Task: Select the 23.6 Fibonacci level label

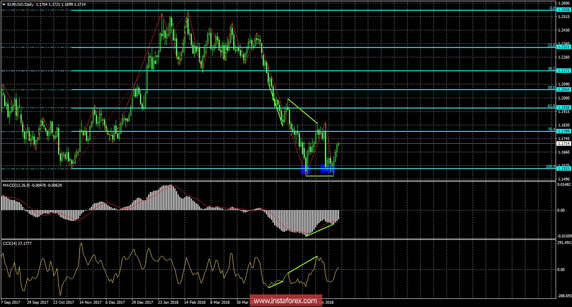Action: [x=551, y=45]
